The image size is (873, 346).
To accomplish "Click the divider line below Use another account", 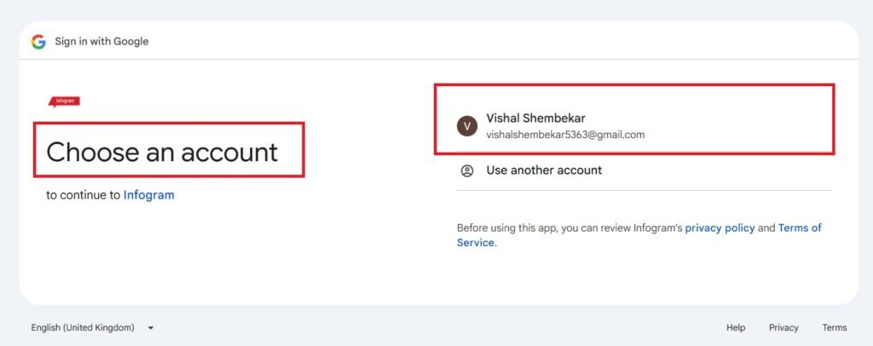I will tap(645, 191).
